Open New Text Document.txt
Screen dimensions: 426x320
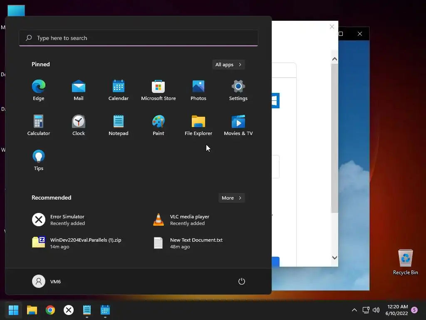(x=188, y=243)
